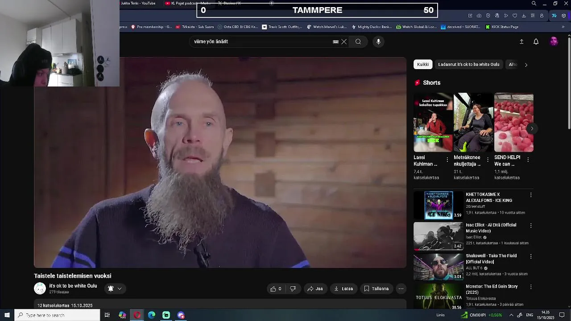Open the it's ok to be white Oulu channel name link

click(73, 286)
